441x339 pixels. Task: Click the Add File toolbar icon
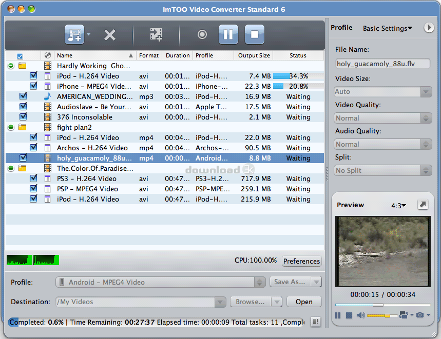pos(74,34)
